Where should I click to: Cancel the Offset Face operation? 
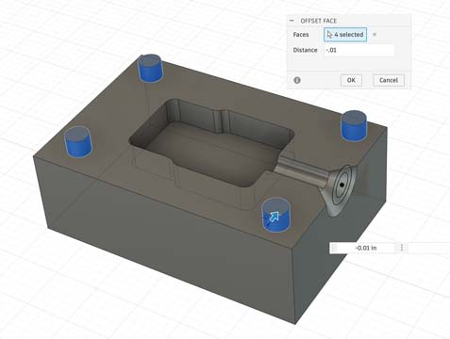[x=389, y=80]
